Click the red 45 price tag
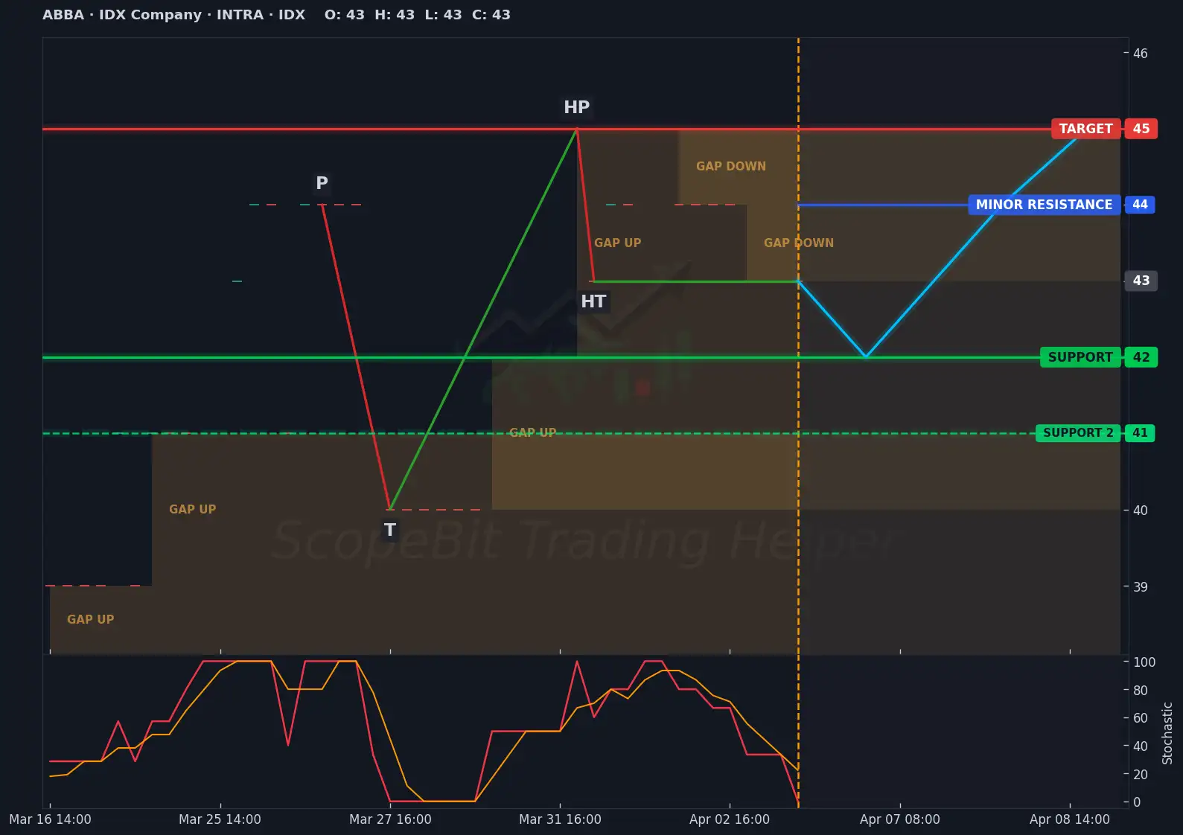The image size is (1183, 835). [1141, 129]
